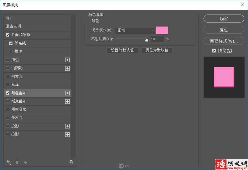
Task: Click plus icon on last 投影 row
Action: (68, 134)
